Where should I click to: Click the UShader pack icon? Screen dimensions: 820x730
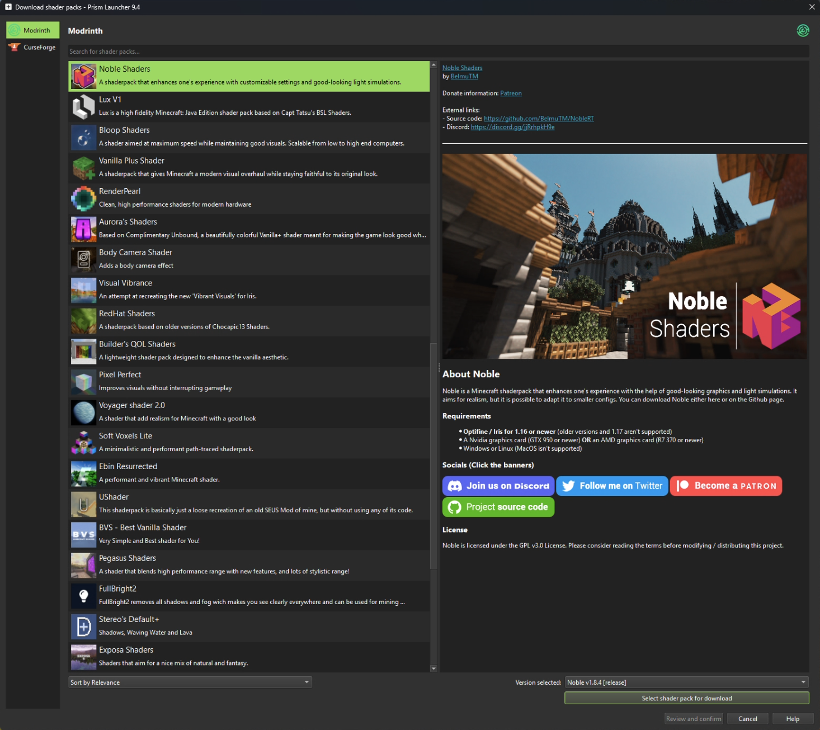83,504
